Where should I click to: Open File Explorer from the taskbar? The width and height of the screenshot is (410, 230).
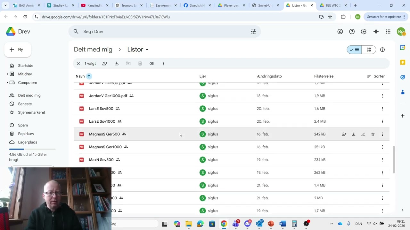coord(189,224)
